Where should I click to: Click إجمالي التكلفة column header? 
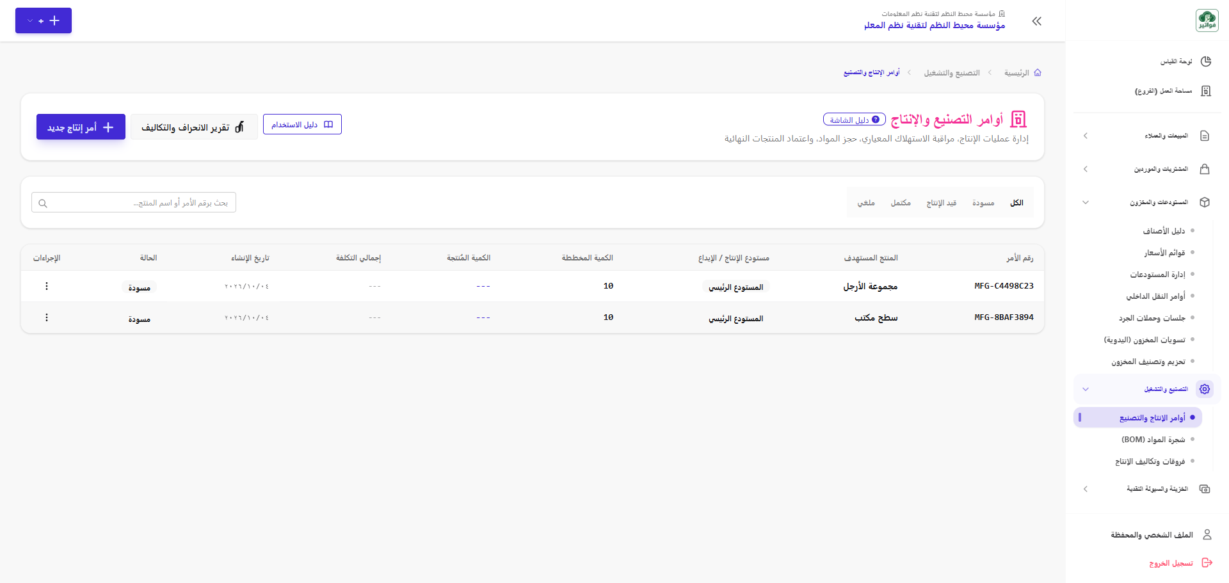358,258
